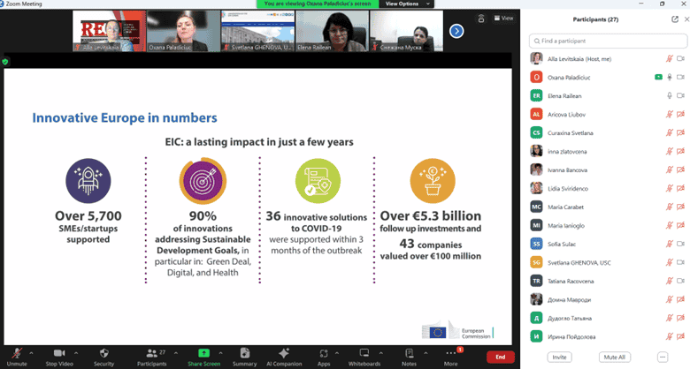Viewport: 690px width, 369px height.
Task: Open the Apps icon
Action: (x=324, y=354)
